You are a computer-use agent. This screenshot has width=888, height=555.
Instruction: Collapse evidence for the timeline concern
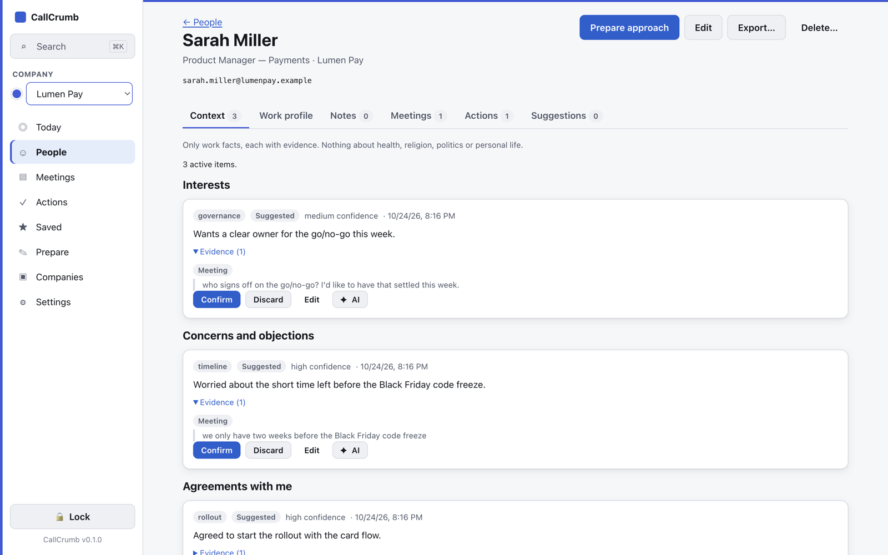point(219,402)
